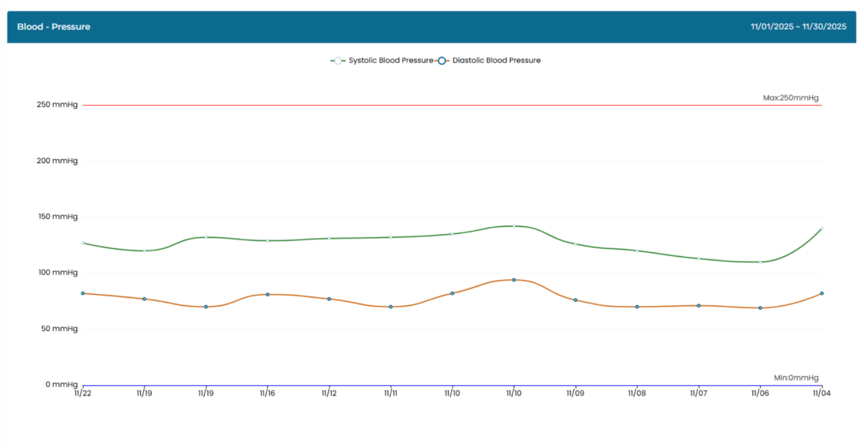Select the lowest systolic point on 11/06

coord(760,262)
